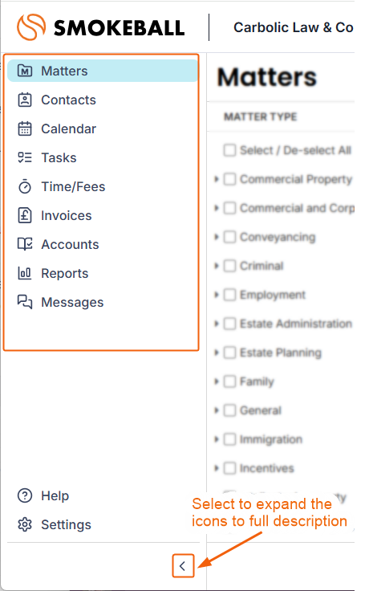The image size is (369, 591).
Task: Expand the Criminal matter type arrow
Action: click(217, 266)
